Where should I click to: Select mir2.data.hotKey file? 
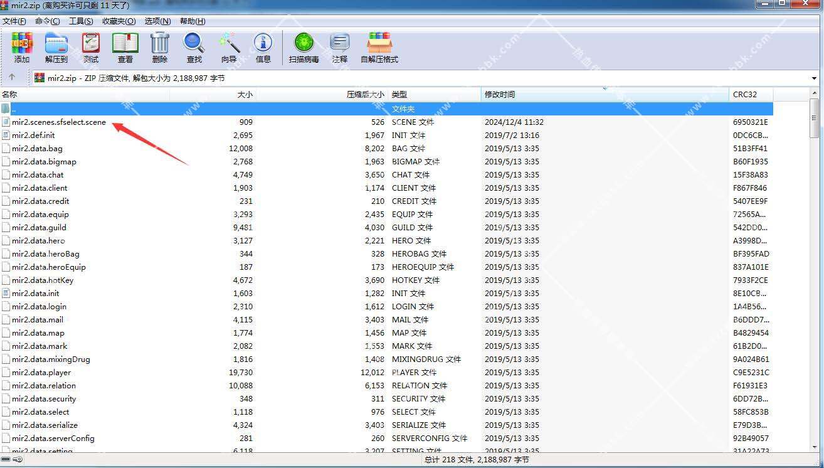pyautogui.click(x=43, y=280)
